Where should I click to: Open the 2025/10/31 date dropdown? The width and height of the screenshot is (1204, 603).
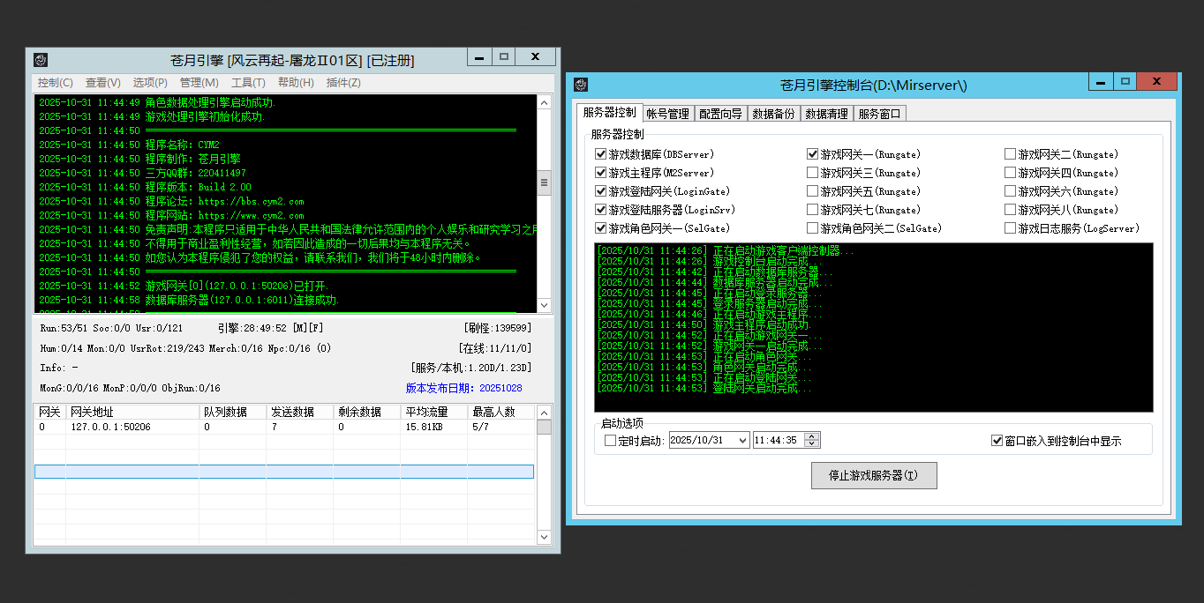[x=741, y=440]
